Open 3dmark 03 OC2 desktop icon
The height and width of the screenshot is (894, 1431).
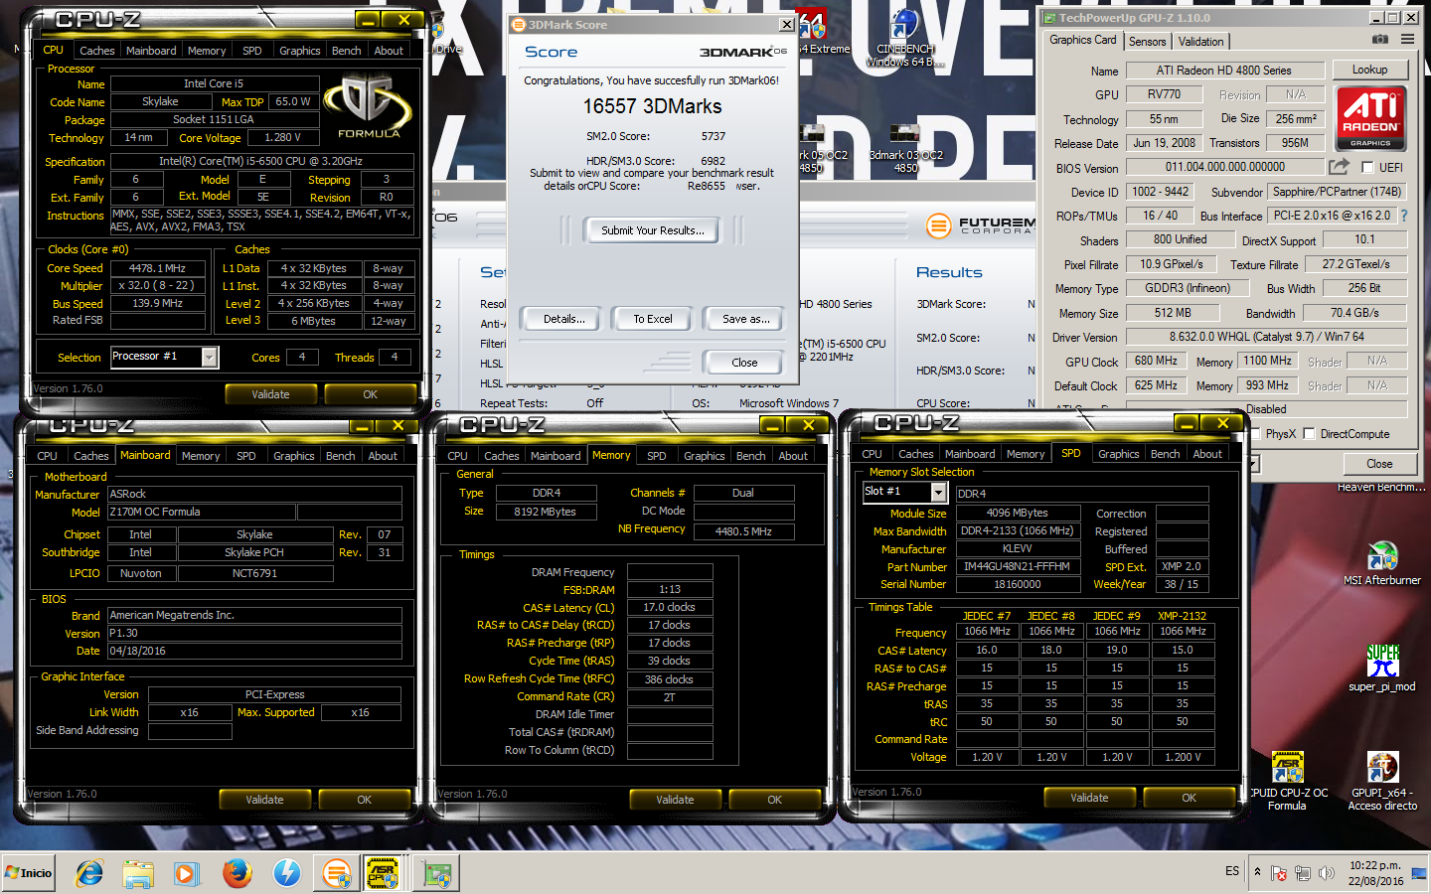pyautogui.click(x=905, y=148)
